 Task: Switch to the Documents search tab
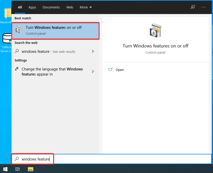51,7
